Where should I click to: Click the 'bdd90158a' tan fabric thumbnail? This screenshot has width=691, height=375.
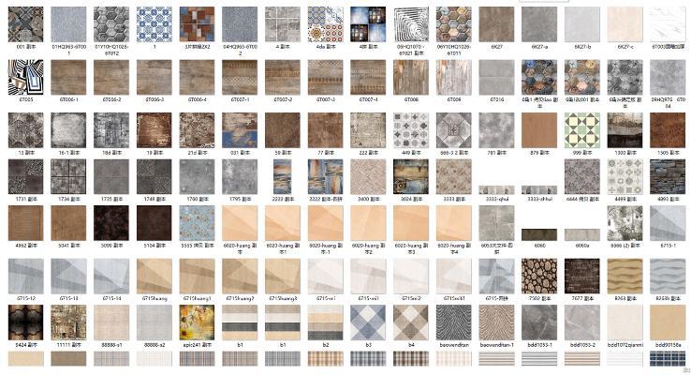click(668, 322)
